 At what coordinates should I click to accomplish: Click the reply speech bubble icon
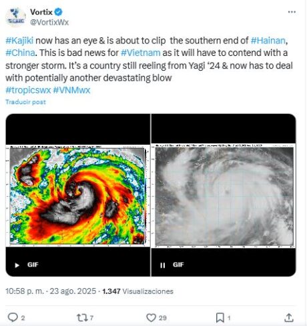(x=13, y=317)
